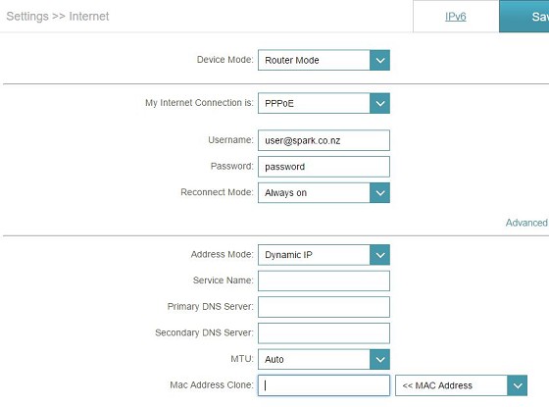This screenshot has height=407, width=549.
Task: Expand the MAC Address list arrow
Action: coord(518,385)
